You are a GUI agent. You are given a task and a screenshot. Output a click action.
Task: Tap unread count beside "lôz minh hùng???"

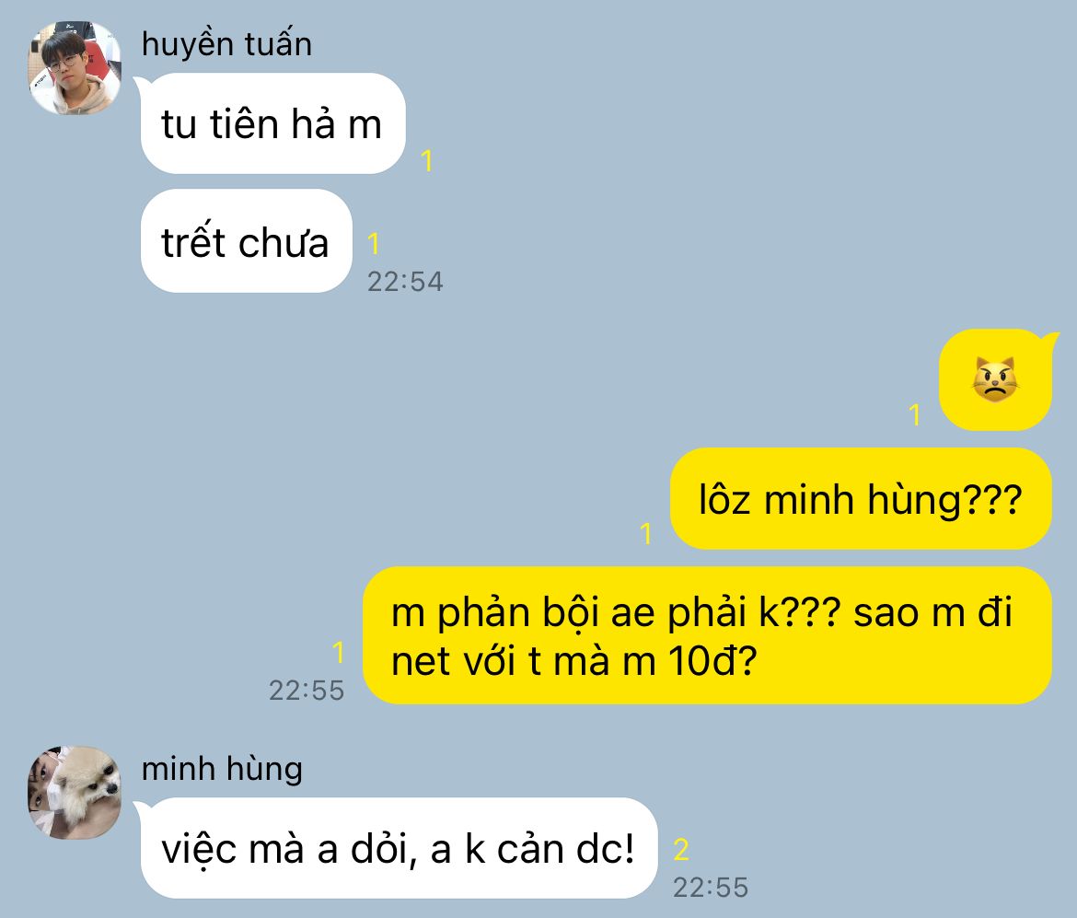(x=645, y=533)
